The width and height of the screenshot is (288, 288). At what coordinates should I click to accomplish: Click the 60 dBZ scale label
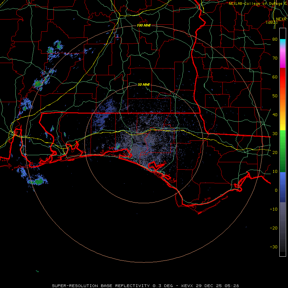[275, 77]
